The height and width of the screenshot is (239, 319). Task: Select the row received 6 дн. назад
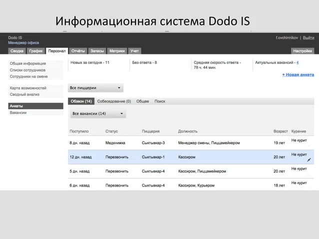coord(191,184)
